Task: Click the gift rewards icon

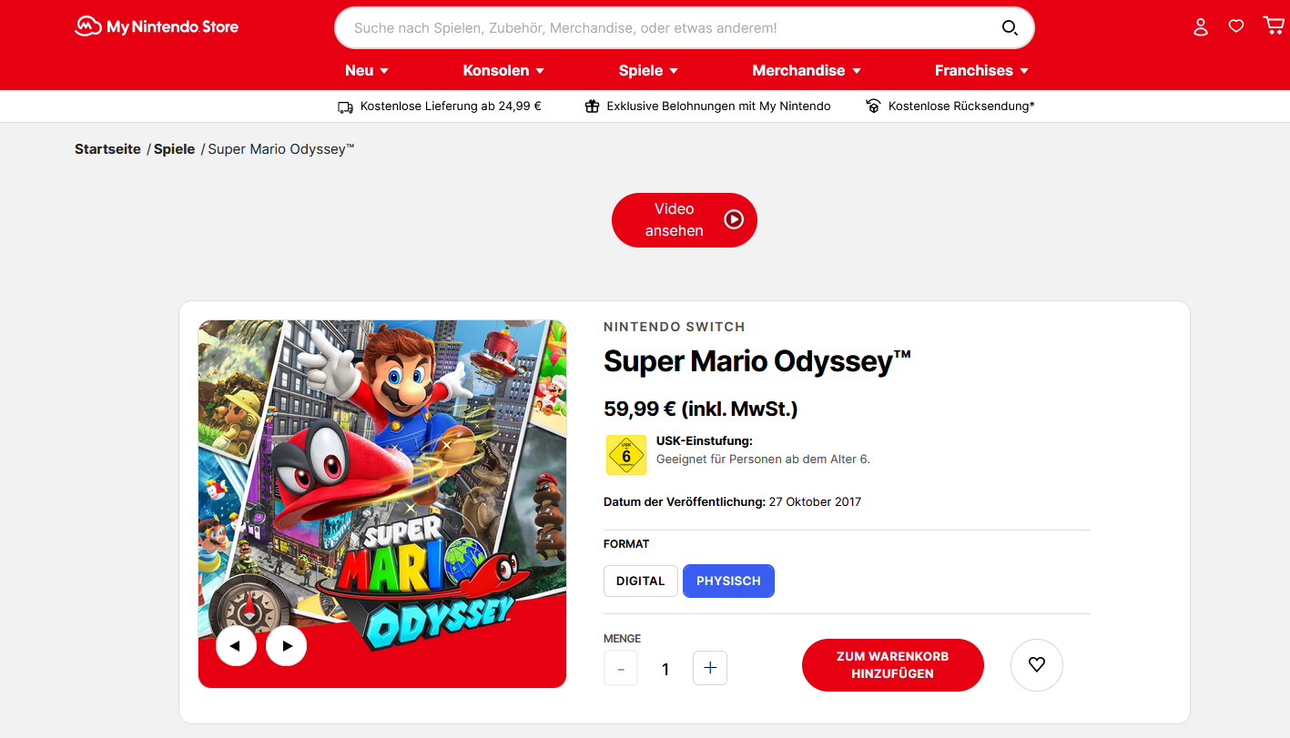Action: [x=592, y=106]
